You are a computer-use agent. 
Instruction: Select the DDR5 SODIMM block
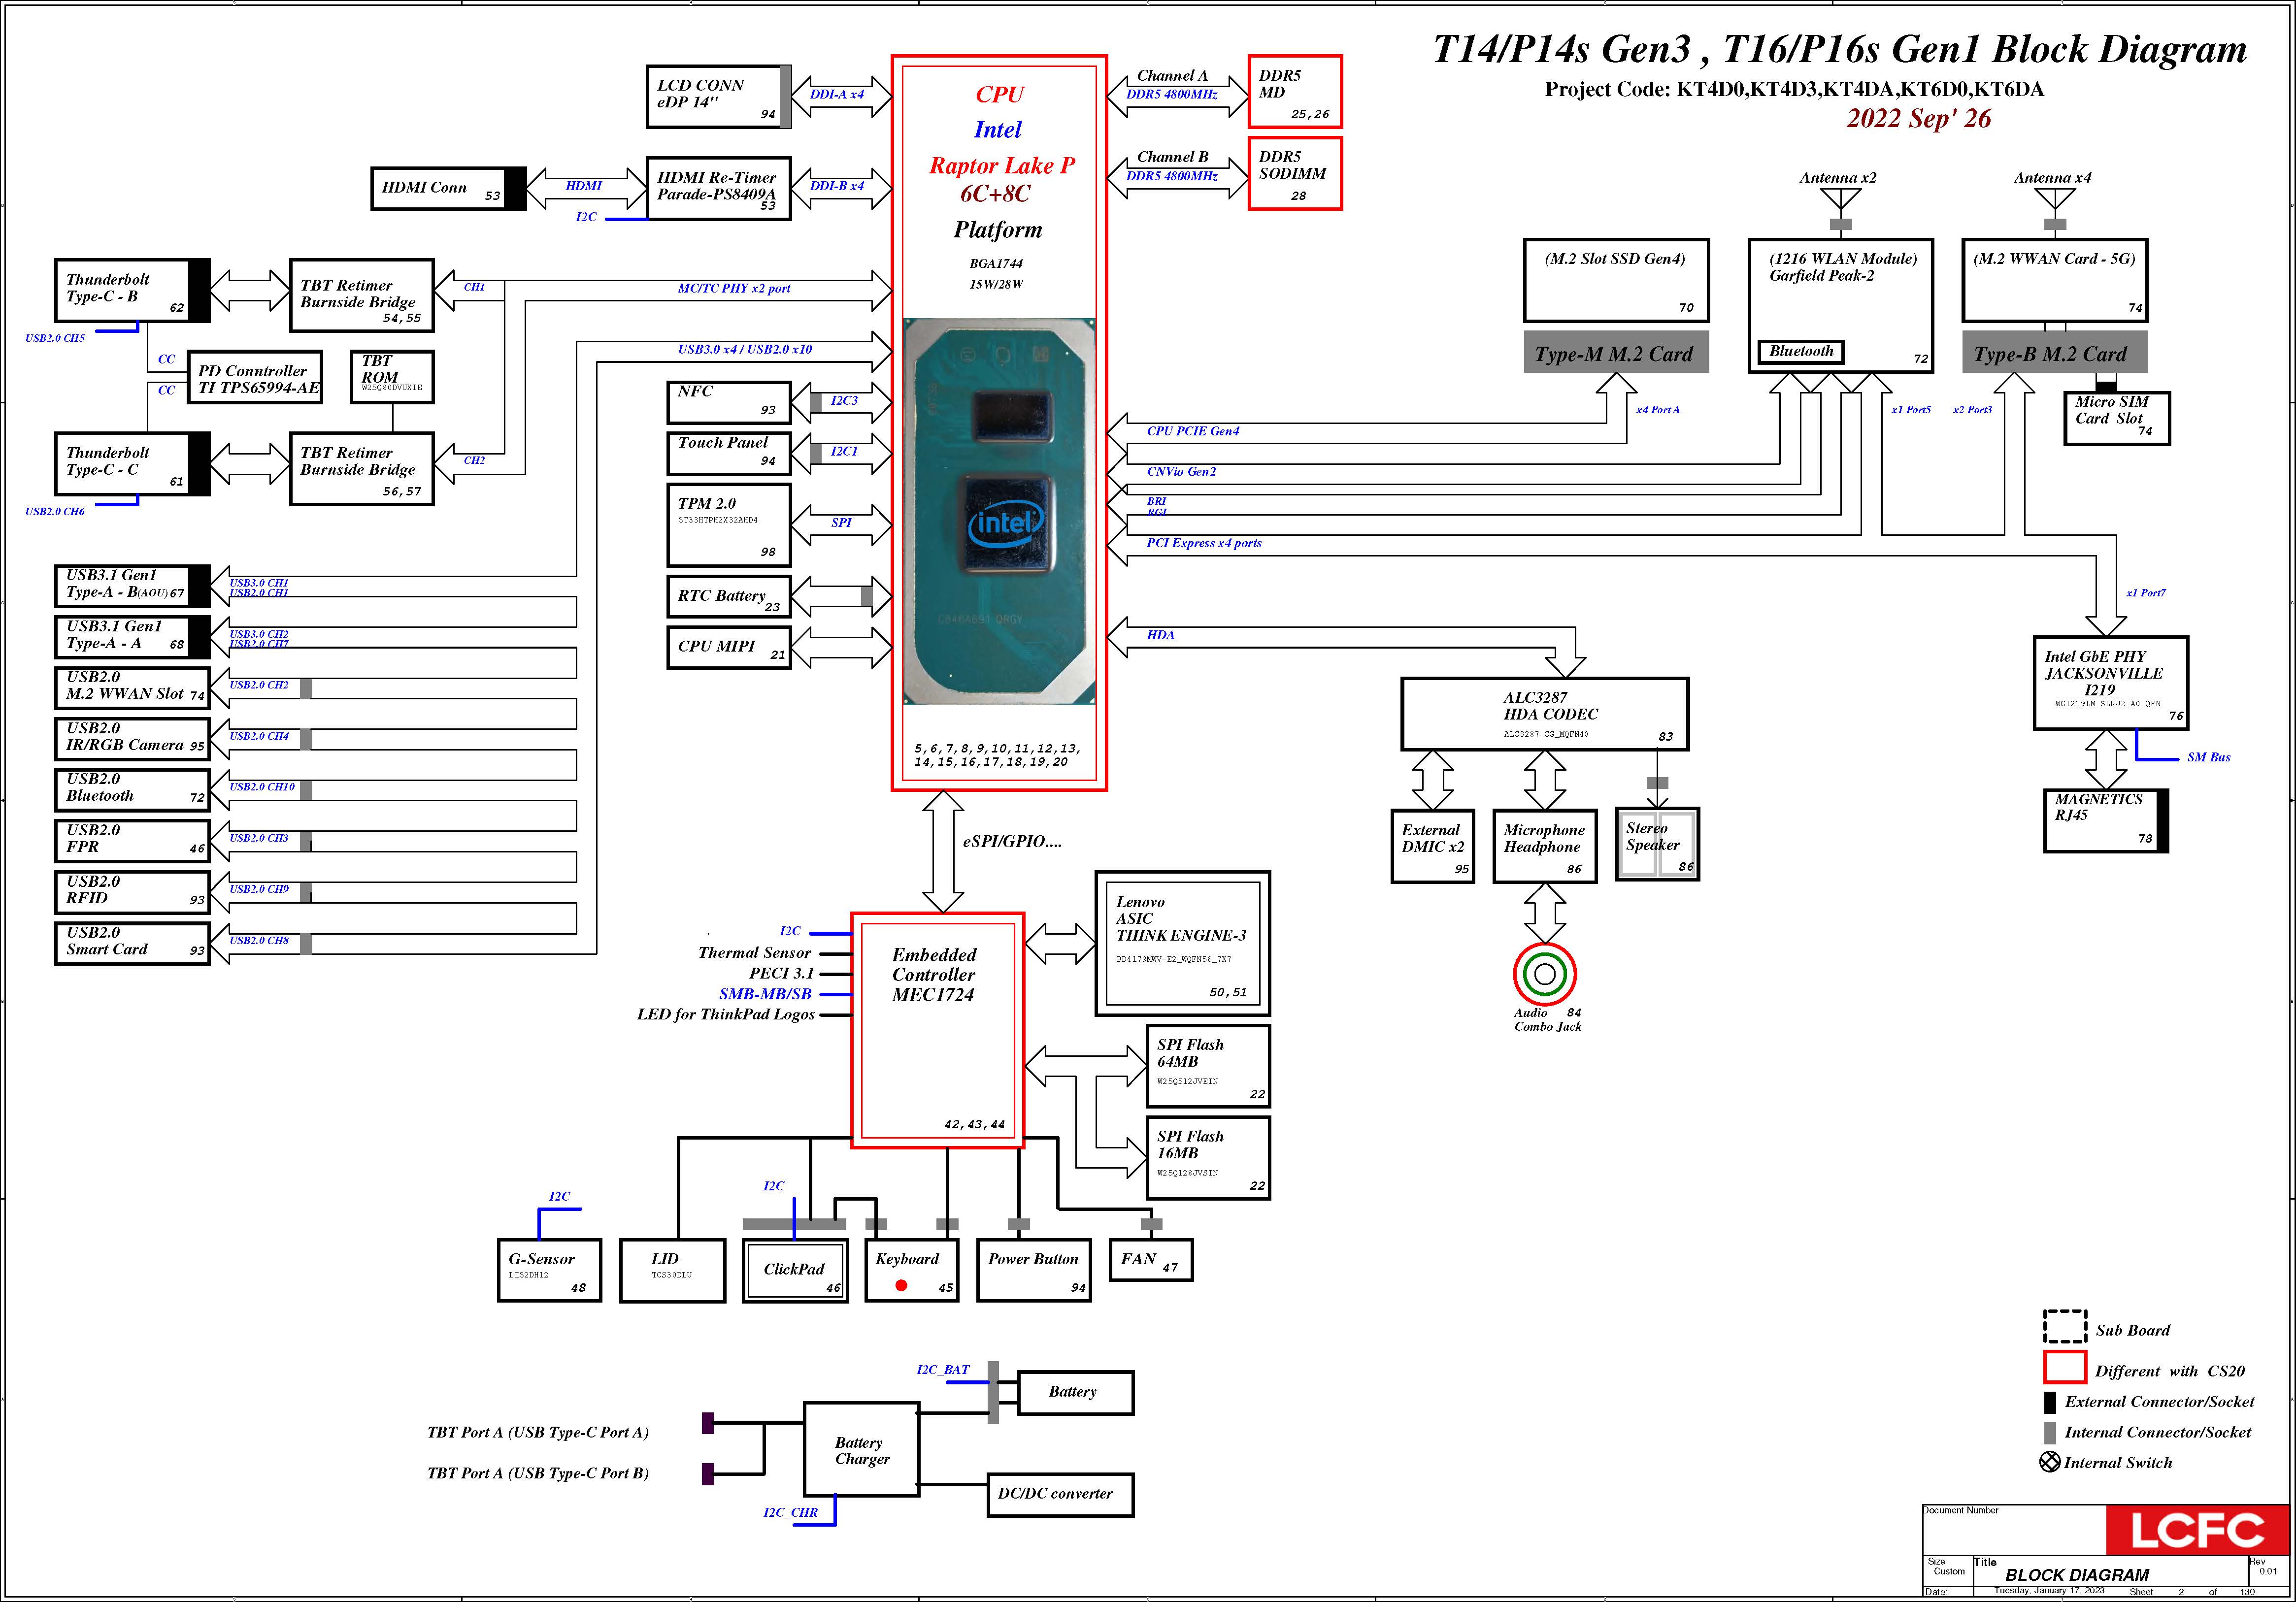tap(1295, 173)
